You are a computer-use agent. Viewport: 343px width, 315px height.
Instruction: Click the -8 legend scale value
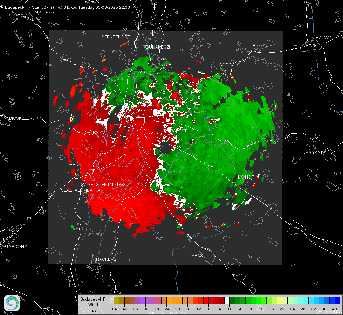pos(208,309)
